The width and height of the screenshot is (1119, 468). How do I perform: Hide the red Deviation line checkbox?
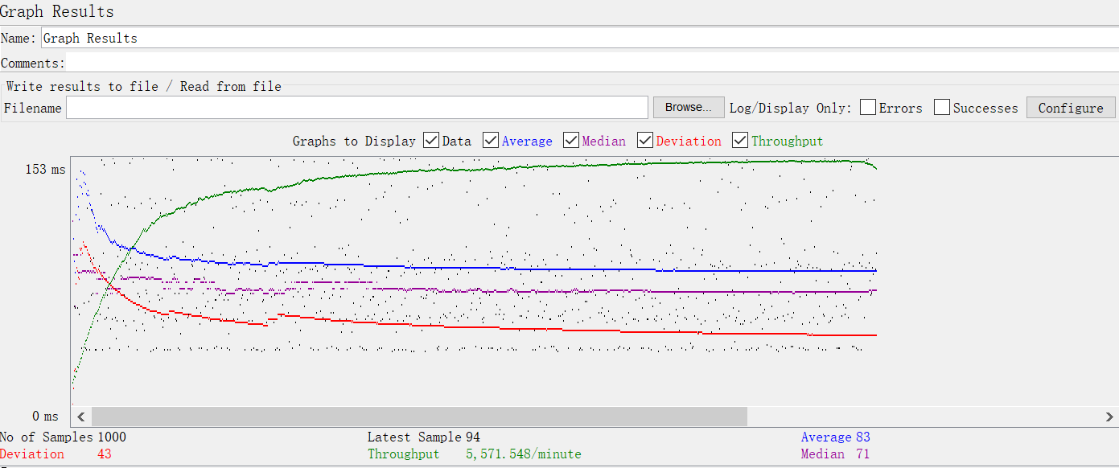point(645,141)
